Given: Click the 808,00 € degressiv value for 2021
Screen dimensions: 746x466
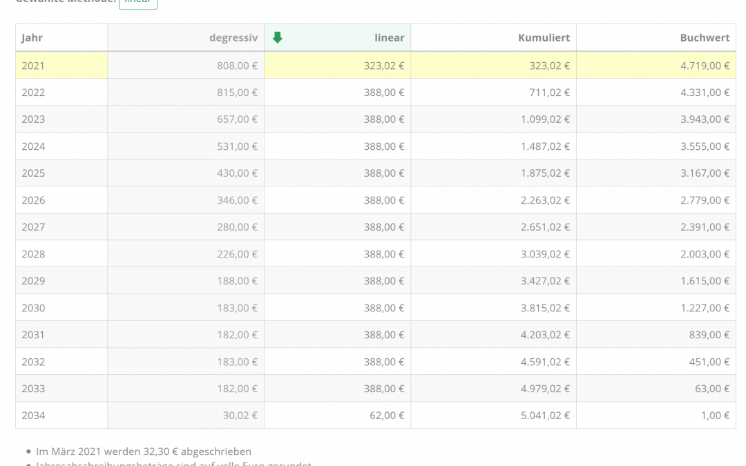Looking at the screenshot, I should click(237, 66).
